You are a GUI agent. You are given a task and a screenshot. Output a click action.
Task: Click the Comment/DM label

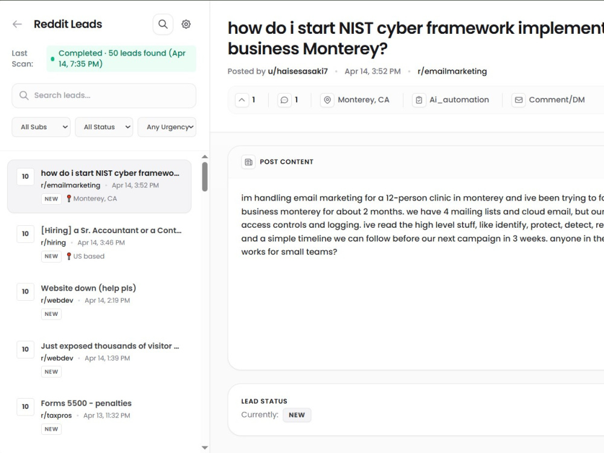coord(557,100)
